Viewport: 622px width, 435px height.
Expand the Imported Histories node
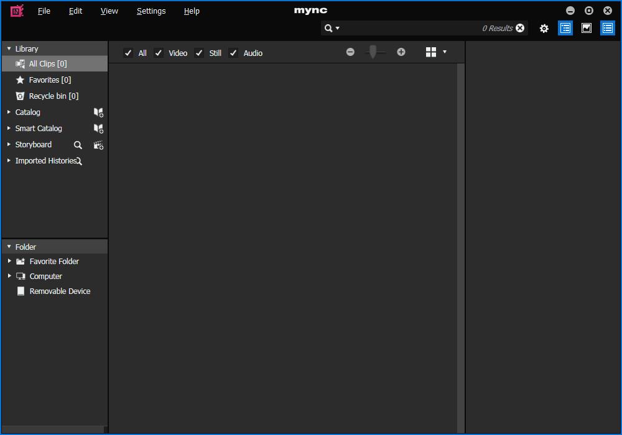click(9, 160)
